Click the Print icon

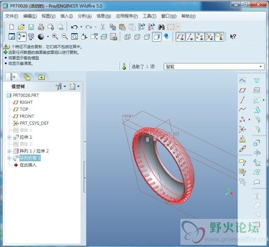tap(41, 27)
